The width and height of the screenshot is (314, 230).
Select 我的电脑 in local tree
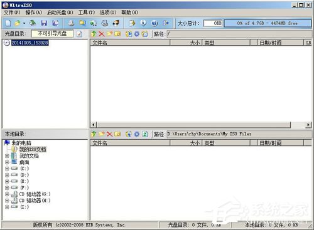pyautogui.click(x=21, y=143)
